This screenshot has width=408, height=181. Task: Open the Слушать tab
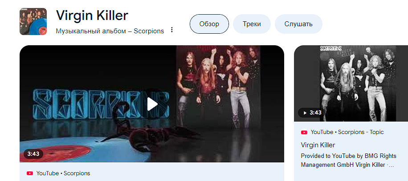click(298, 24)
